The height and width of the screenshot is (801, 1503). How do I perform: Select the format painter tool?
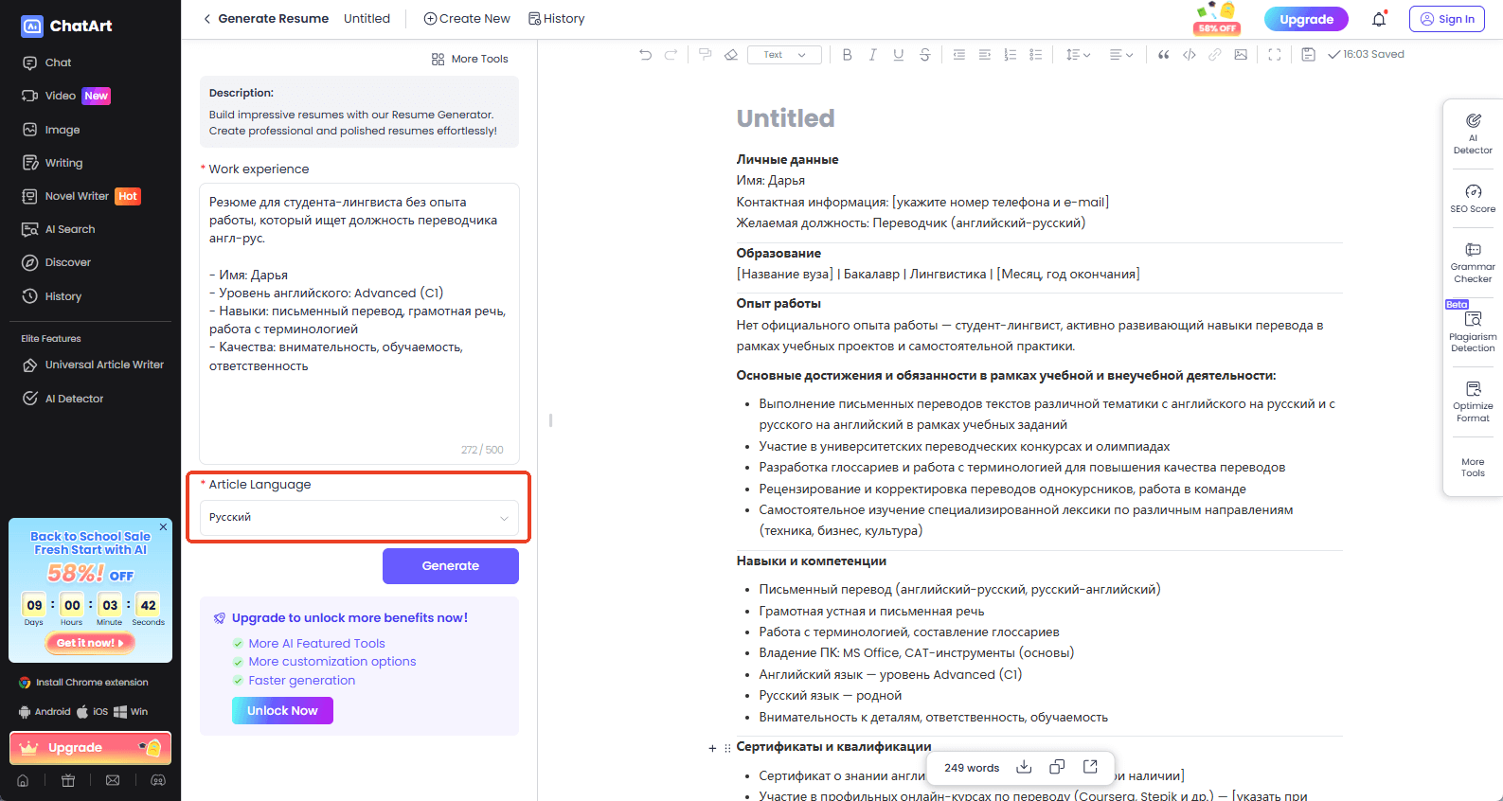tap(705, 55)
